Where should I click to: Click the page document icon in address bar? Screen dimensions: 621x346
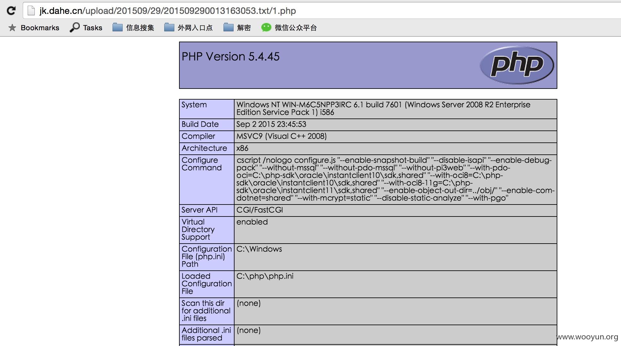pos(31,11)
